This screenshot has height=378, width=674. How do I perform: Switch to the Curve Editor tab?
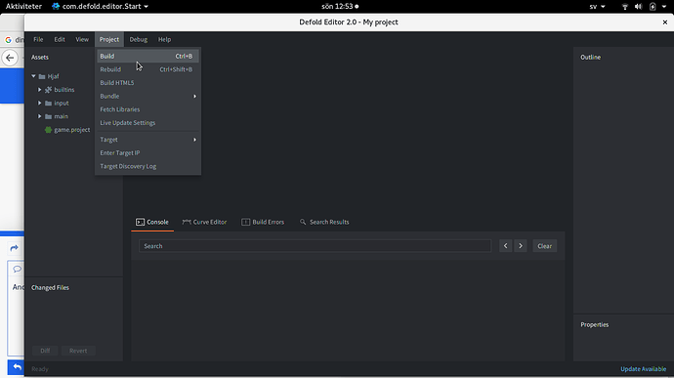click(204, 222)
